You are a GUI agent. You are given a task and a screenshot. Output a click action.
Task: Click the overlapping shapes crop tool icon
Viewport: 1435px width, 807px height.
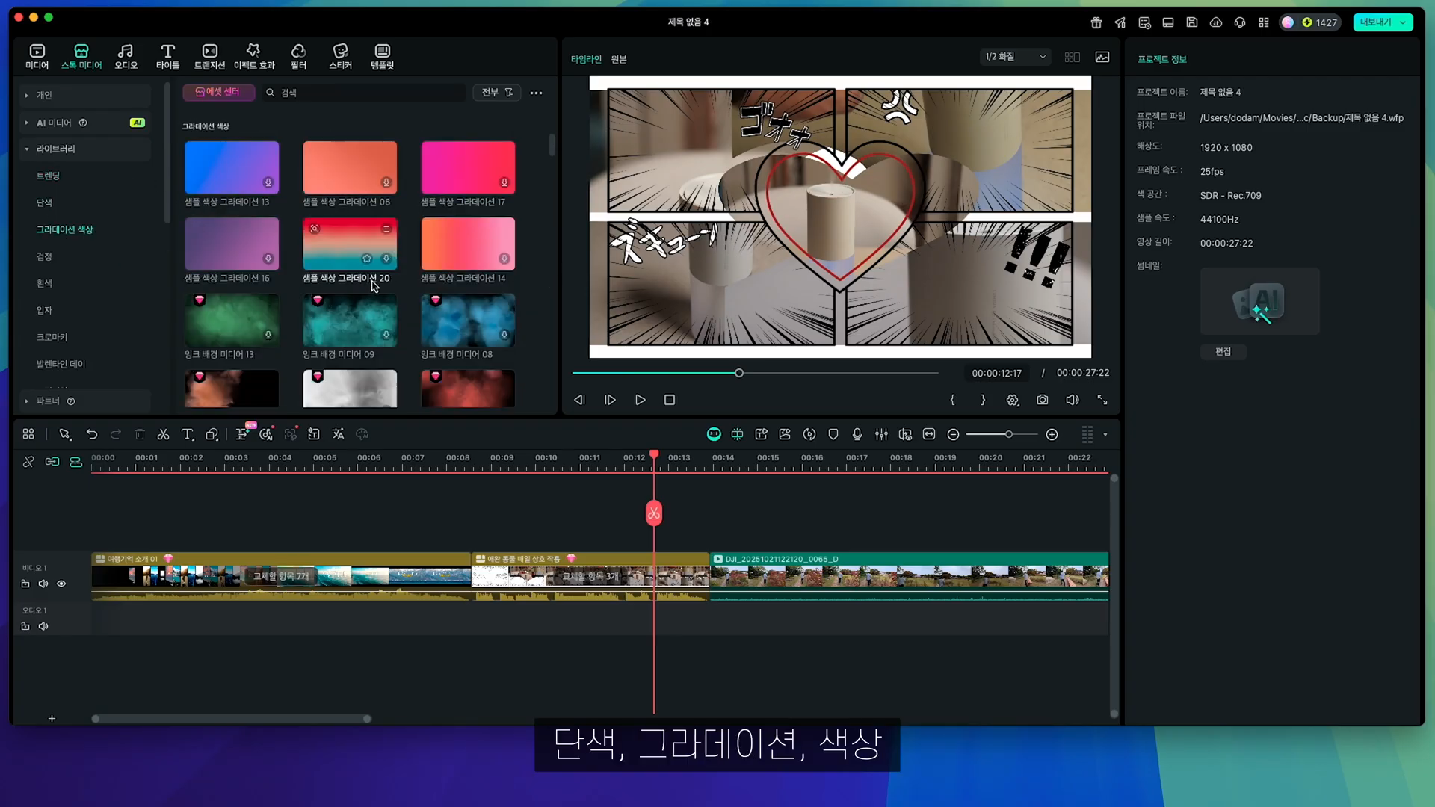click(212, 434)
